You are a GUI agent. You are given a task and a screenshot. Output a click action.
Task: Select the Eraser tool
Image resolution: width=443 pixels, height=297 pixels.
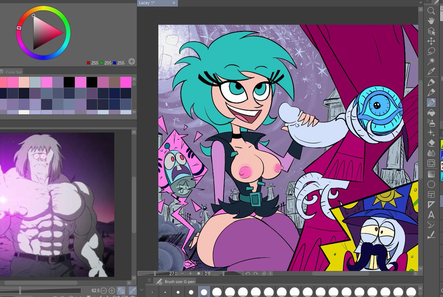(x=431, y=143)
